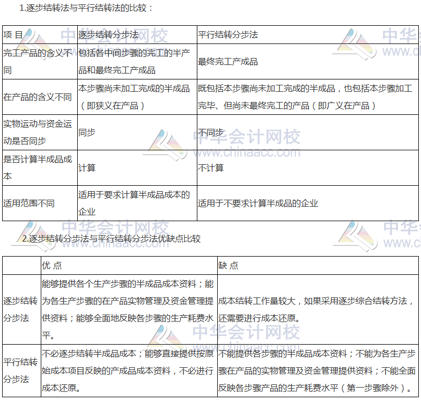Select row label '适用范围不同'

click(x=40, y=203)
